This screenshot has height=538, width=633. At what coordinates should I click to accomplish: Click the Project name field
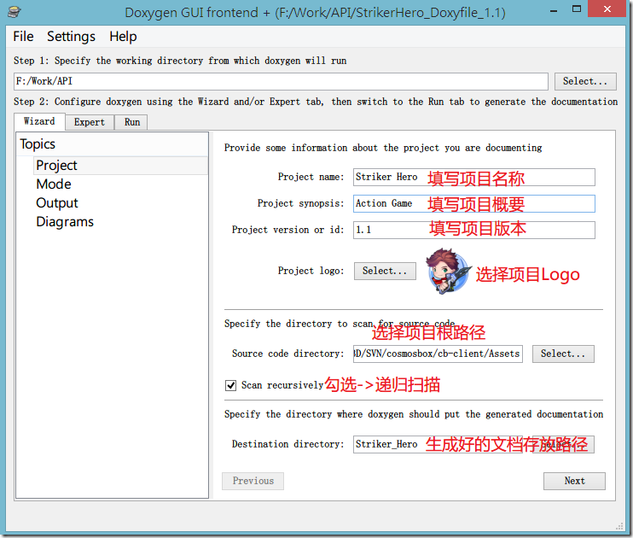pos(474,177)
